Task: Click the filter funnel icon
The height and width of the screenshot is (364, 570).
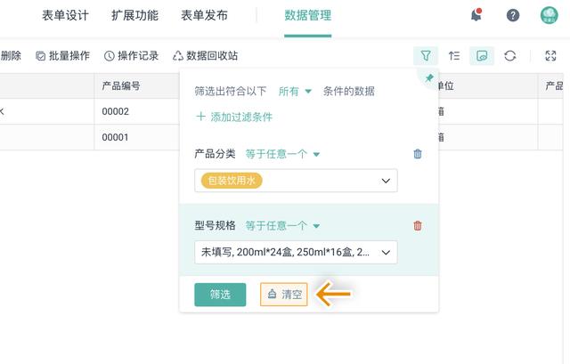Action: tap(426, 55)
